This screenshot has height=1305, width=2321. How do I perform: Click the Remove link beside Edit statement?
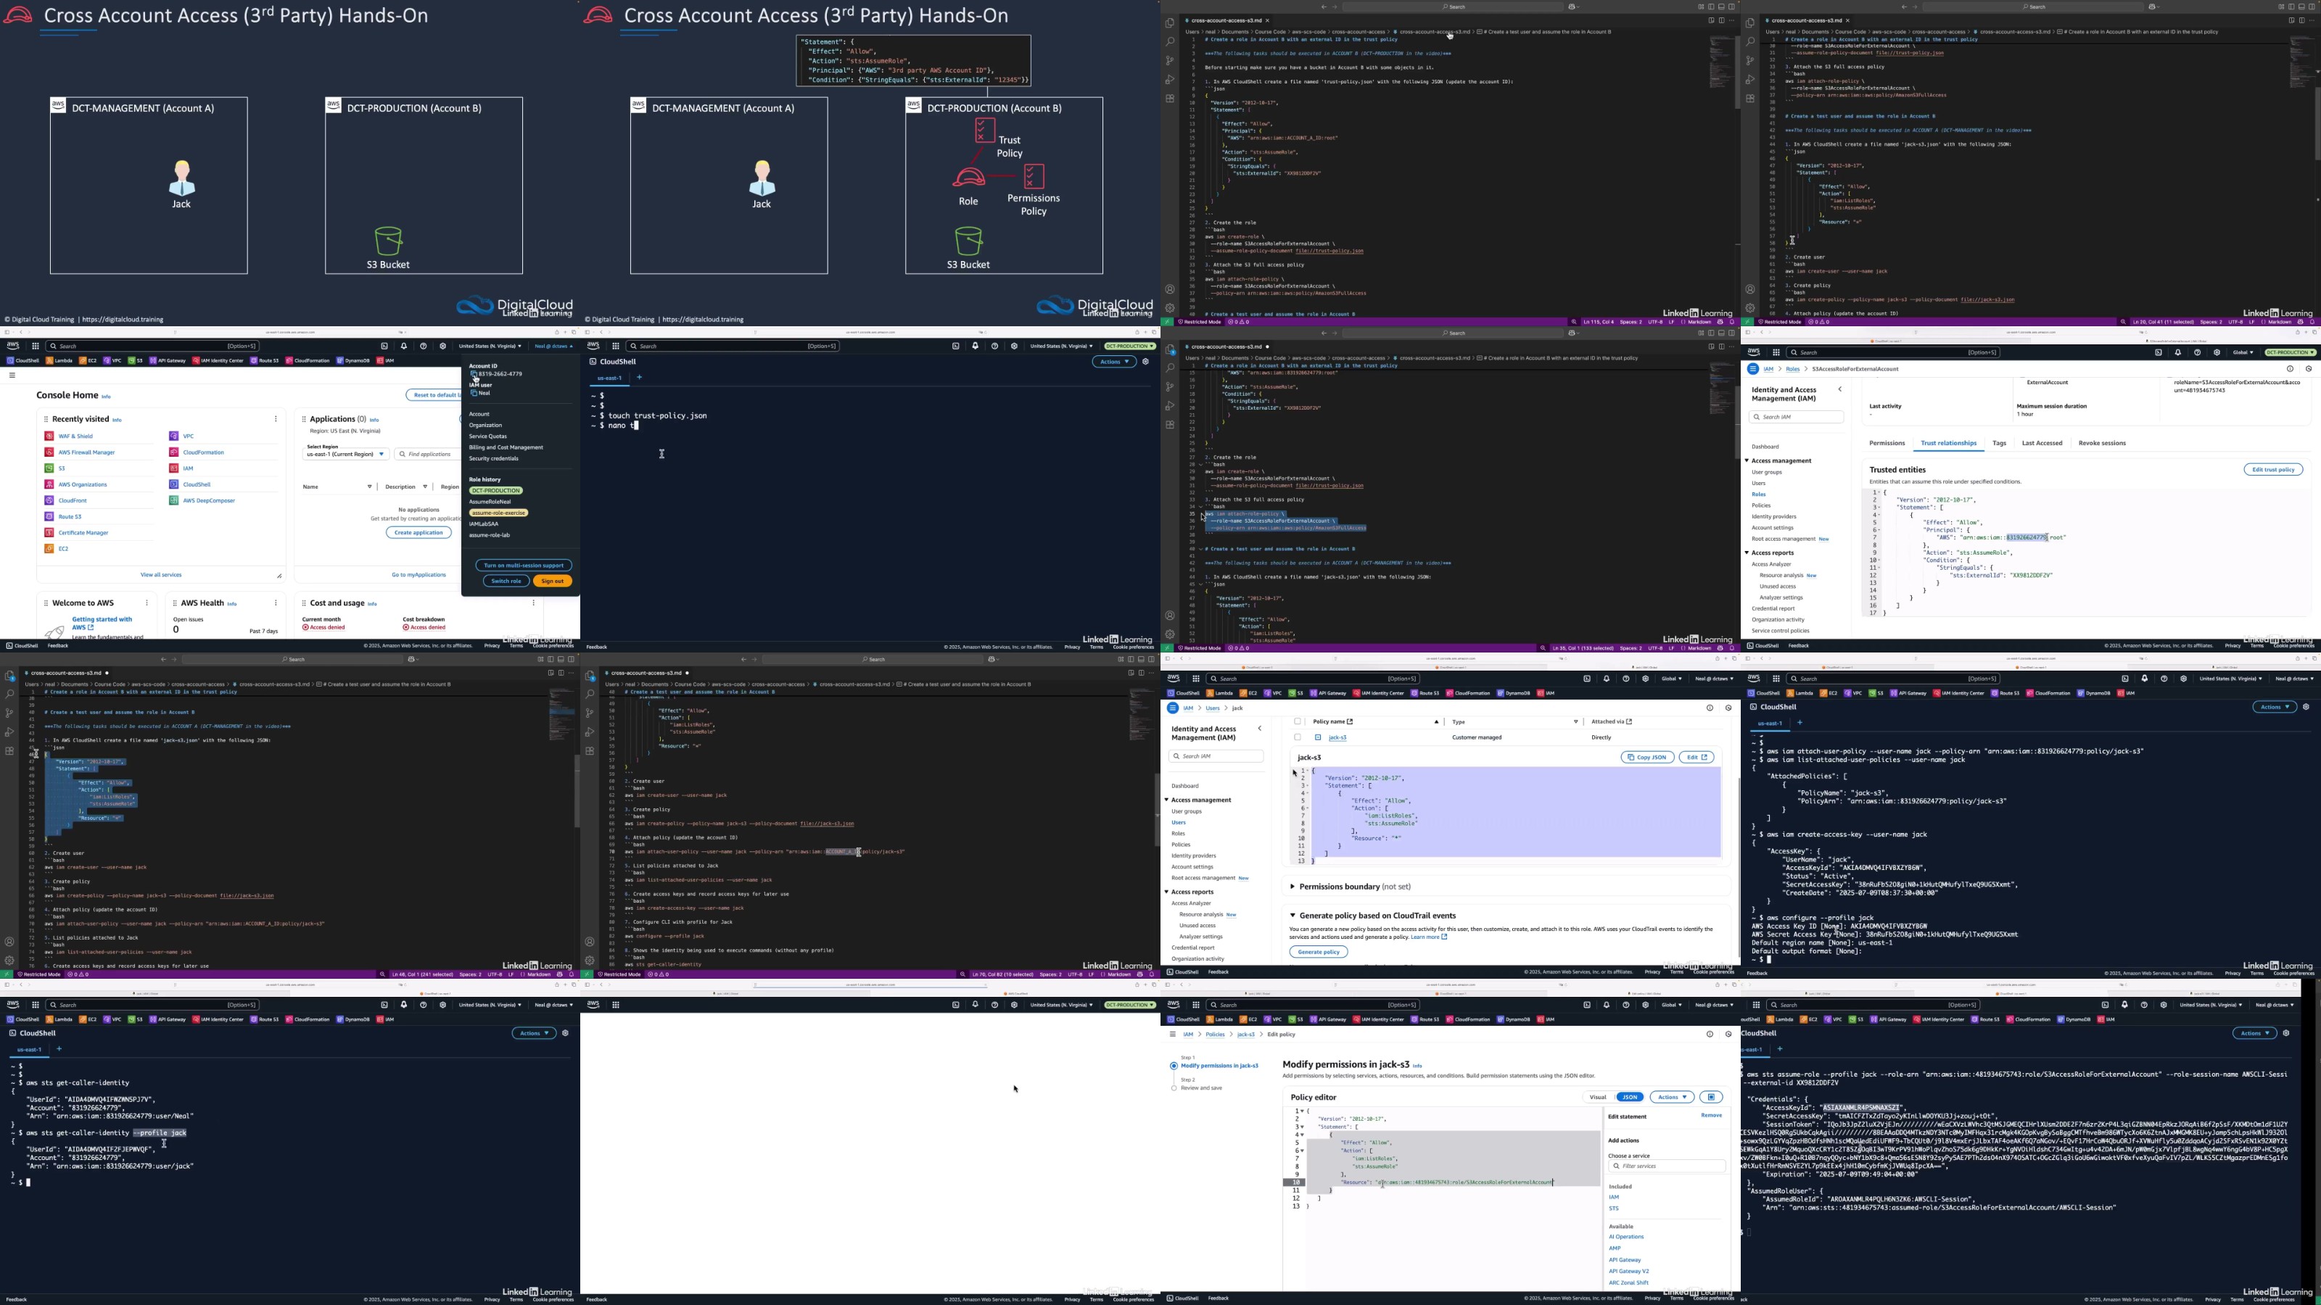point(1711,1116)
